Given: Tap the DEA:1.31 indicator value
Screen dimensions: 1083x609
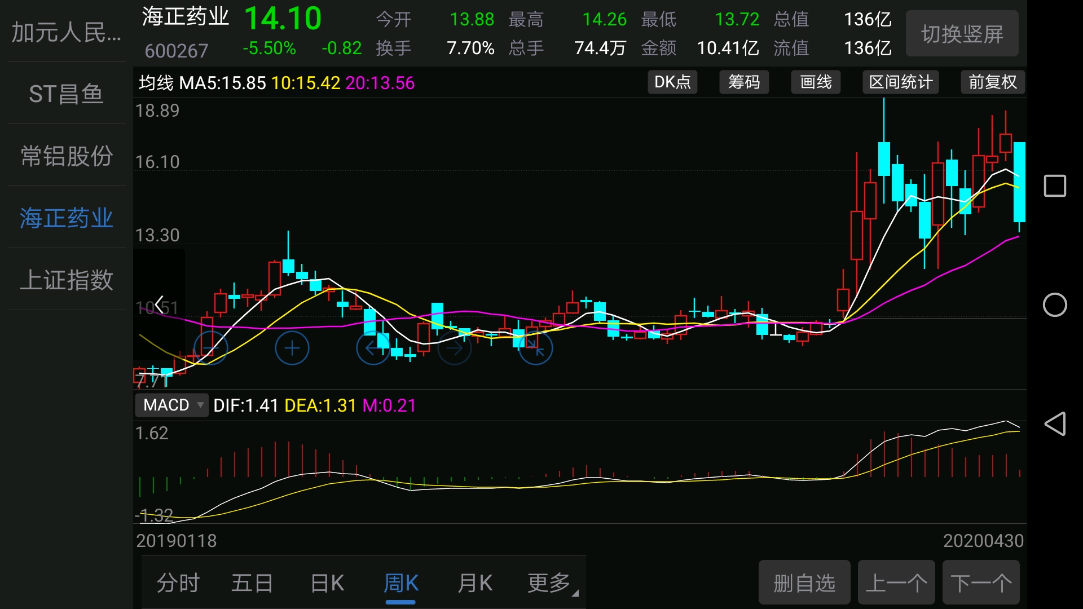Looking at the screenshot, I should click(x=320, y=405).
